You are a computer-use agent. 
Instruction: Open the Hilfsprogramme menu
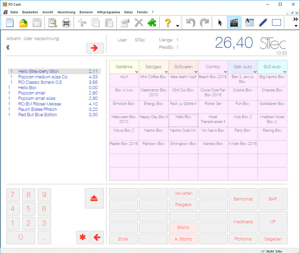tap(108, 12)
